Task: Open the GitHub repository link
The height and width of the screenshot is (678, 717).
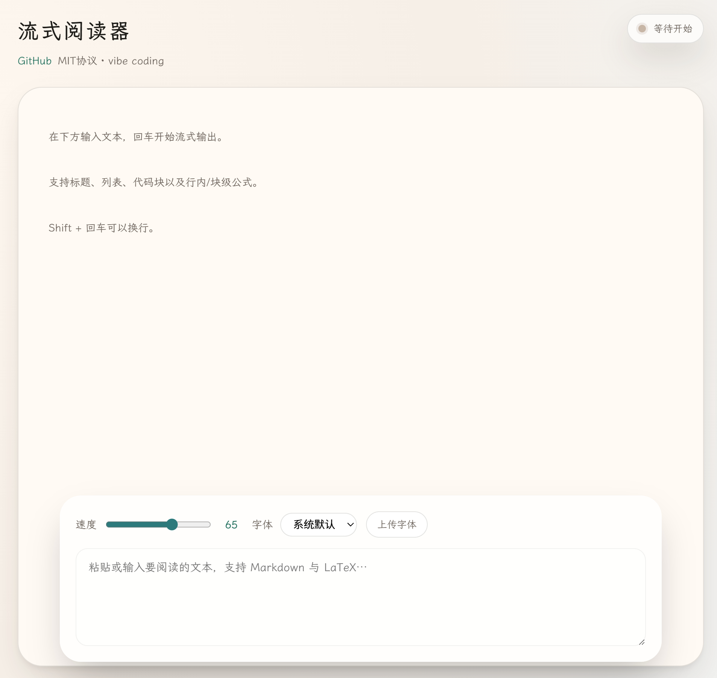Action: 34,61
